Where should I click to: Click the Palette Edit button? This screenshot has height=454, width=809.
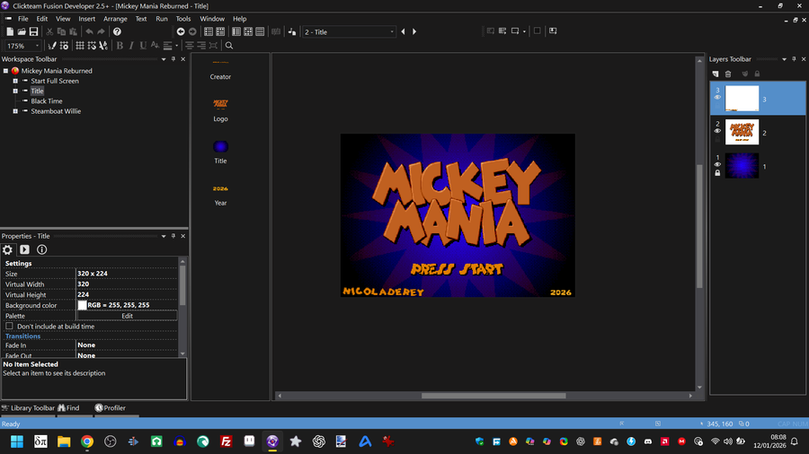[x=127, y=316]
